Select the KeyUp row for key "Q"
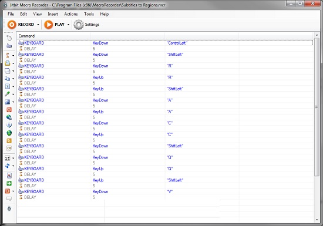 (165, 168)
